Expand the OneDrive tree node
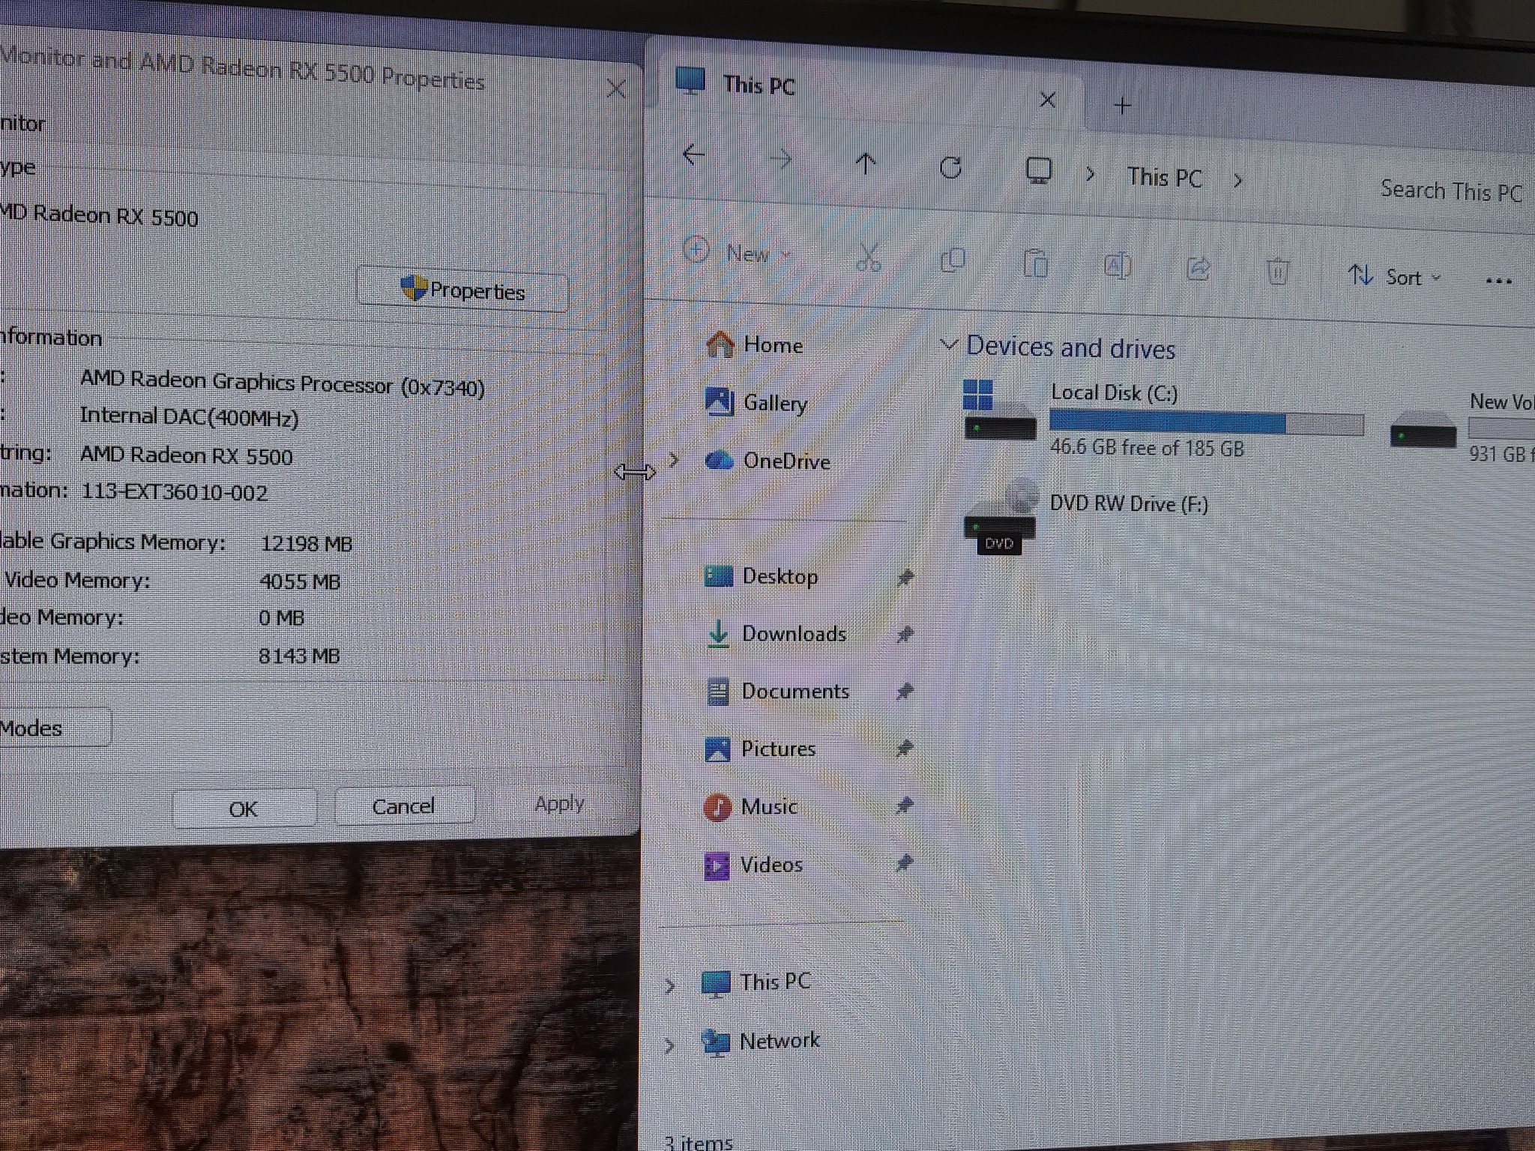Screen dimensions: 1535x1151 (673, 459)
